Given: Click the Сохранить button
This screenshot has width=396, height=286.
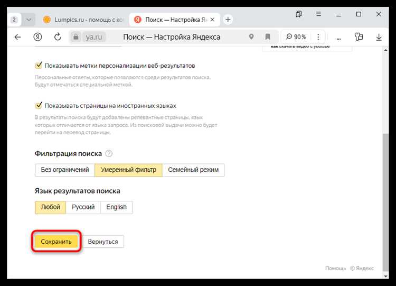Looking at the screenshot, I should [56, 242].
